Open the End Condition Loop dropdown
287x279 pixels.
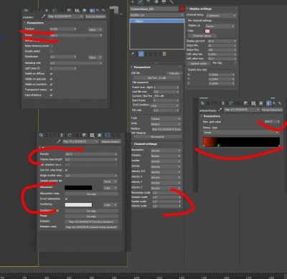click(165, 105)
